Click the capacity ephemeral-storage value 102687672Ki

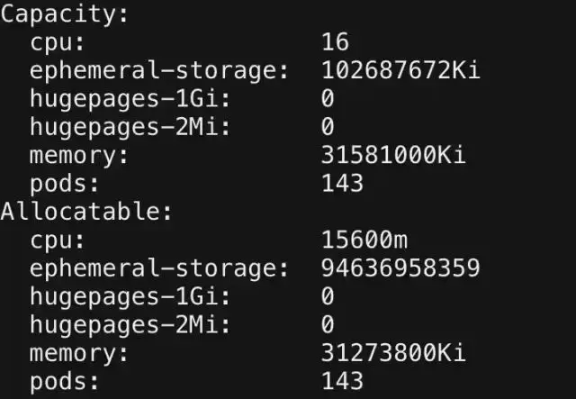tap(400, 70)
